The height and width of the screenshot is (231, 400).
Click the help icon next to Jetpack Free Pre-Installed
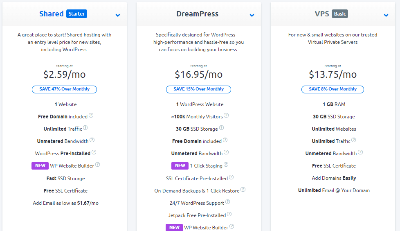tap(229, 214)
